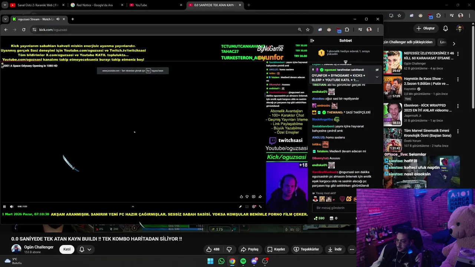Viewport: 475px width, 267px height.
Task: Open options for NEFESSİZ İZLEYECEKSİNİZ video
Action: (458, 54)
